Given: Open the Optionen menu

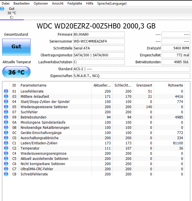Looking at the screenshot, I should (x=41, y=3).
